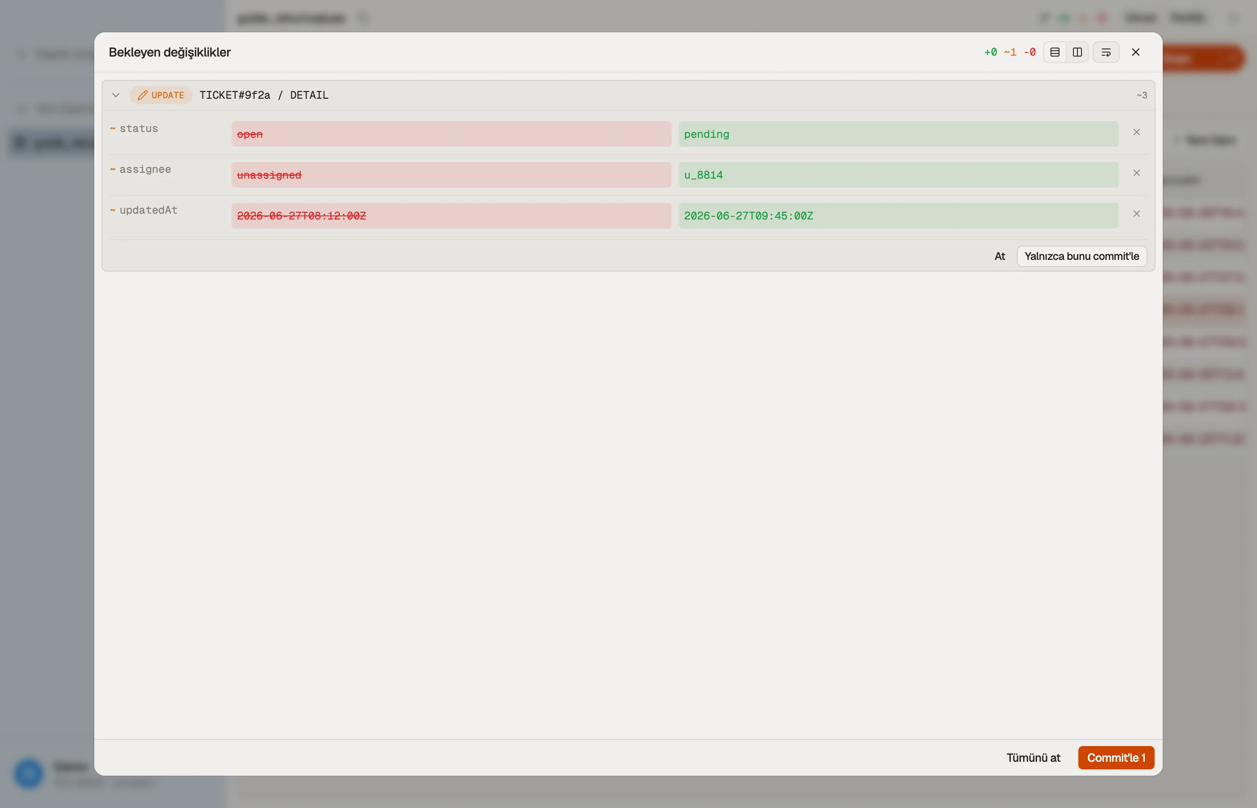Discard the status field change
Viewport: 1257px width, 808px height.
coord(1136,132)
